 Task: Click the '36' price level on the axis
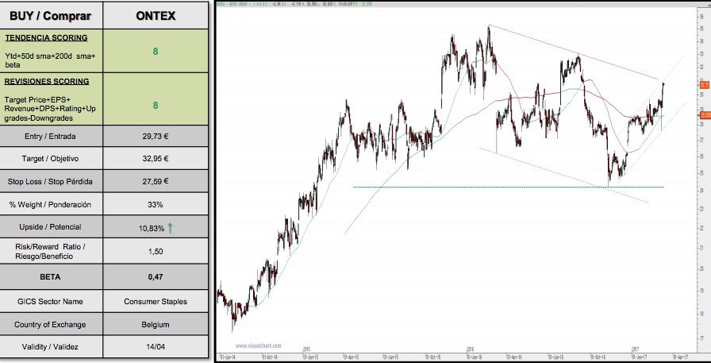[x=702, y=17]
